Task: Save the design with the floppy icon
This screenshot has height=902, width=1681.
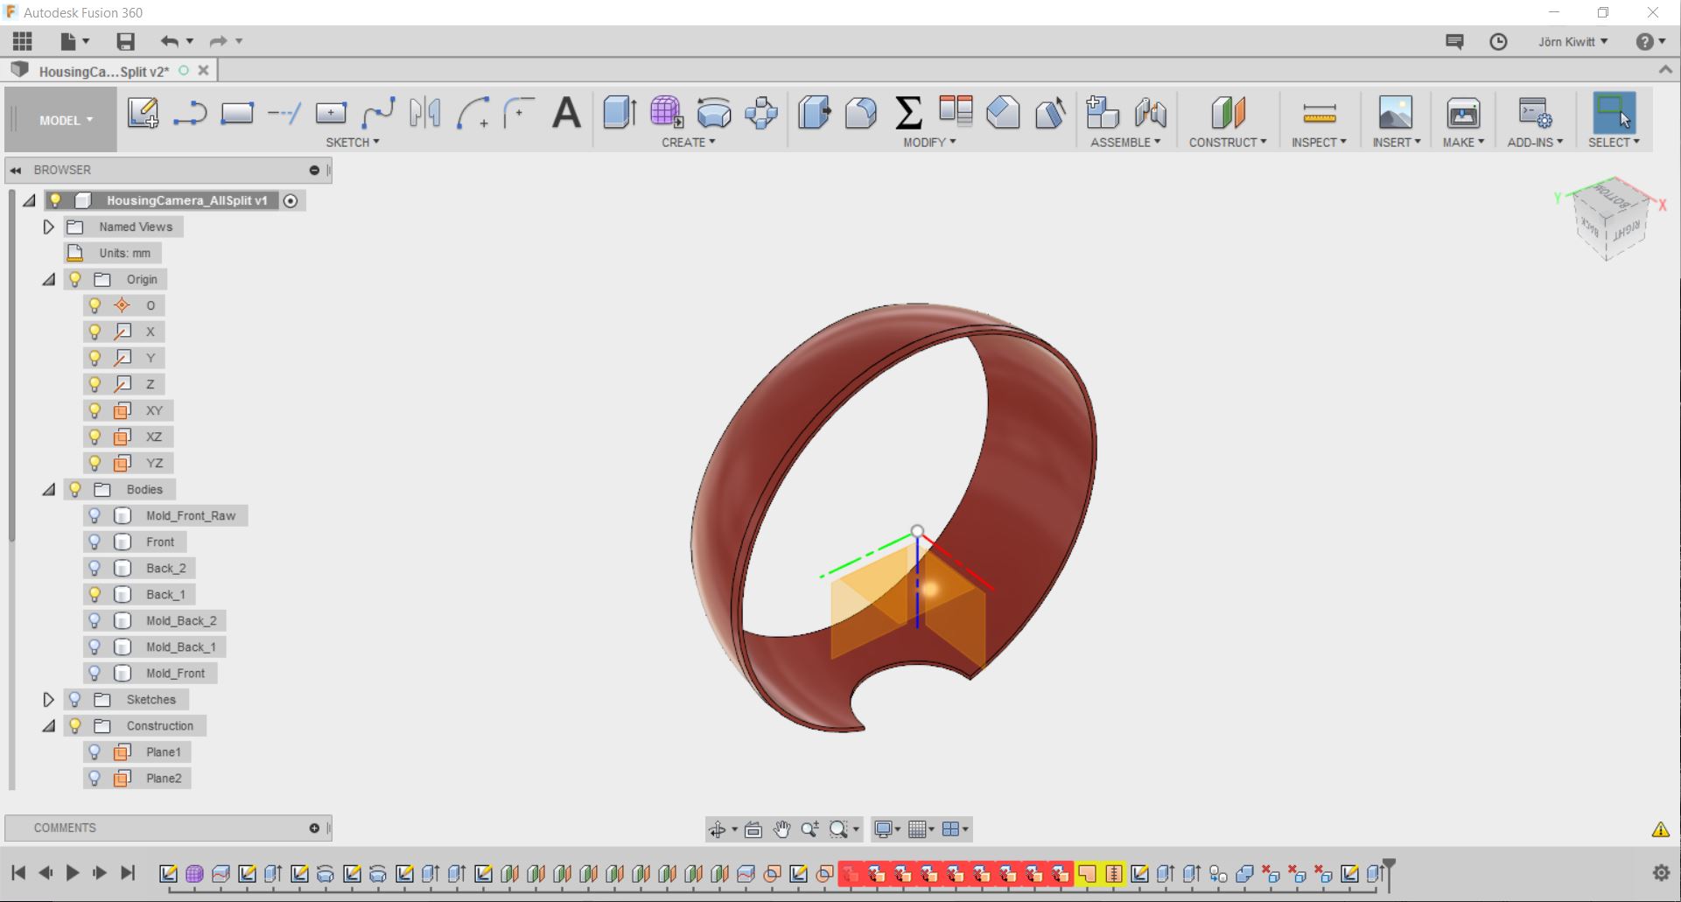Action: point(125,41)
